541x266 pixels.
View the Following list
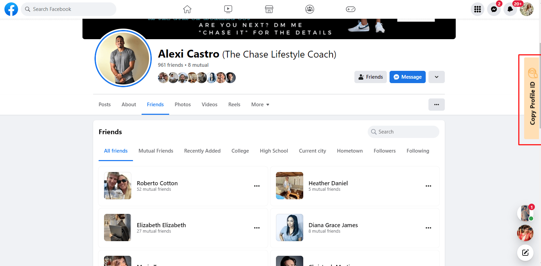point(418,151)
